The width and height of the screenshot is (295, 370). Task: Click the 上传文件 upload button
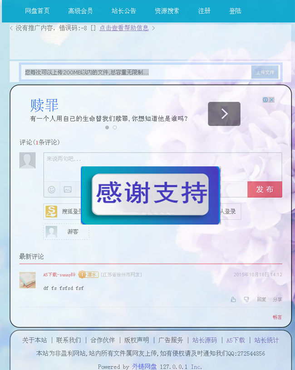pyautogui.click(x=265, y=72)
